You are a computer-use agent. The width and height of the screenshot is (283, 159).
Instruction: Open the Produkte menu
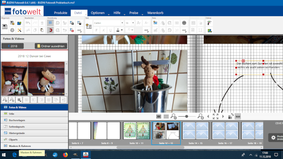[61, 13]
